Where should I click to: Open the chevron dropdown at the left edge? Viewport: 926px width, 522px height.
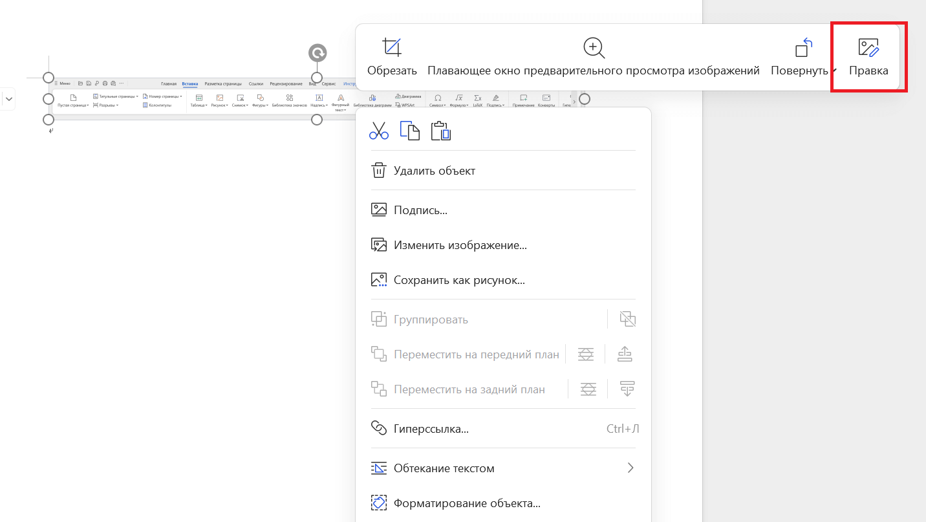tap(9, 99)
